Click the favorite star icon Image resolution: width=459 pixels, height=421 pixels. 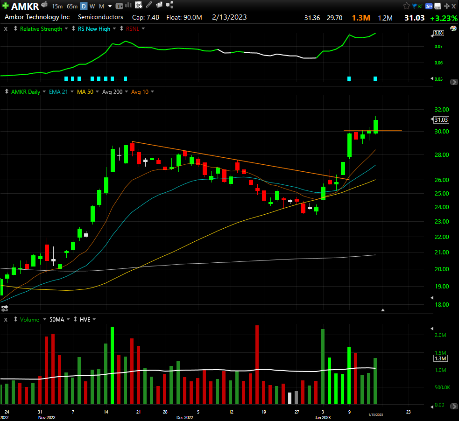pyautogui.click(x=407, y=6)
